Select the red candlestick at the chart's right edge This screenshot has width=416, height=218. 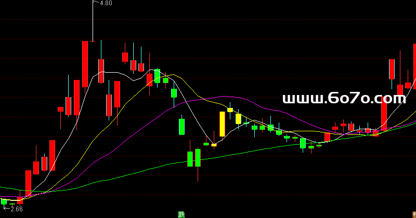[414, 67]
